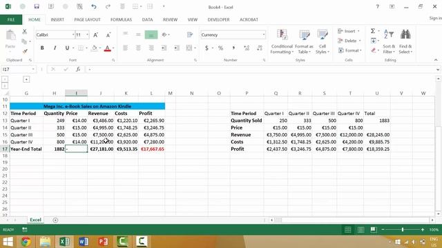This screenshot has height=248, width=442.
Task: Switch to the INSERT tab
Action: coord(57,20)
